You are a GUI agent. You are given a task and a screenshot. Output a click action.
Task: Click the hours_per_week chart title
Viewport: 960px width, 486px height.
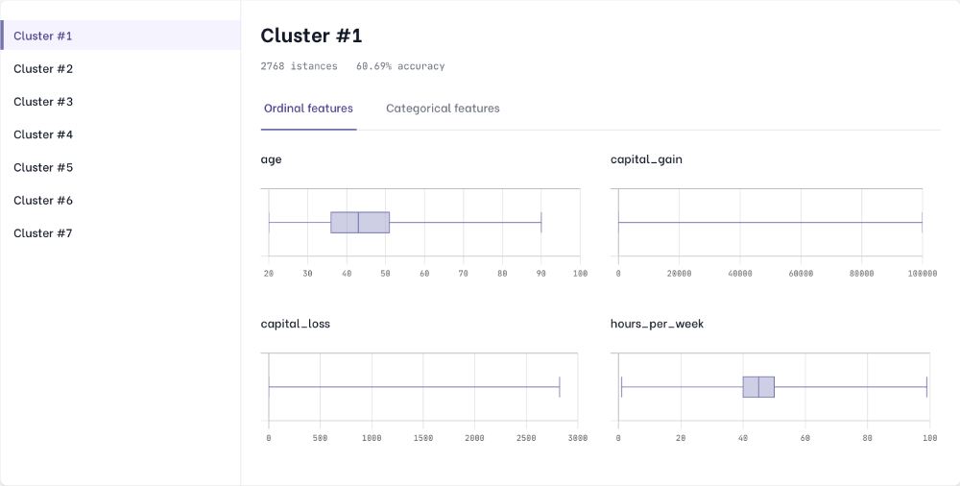tap(657, 324)
